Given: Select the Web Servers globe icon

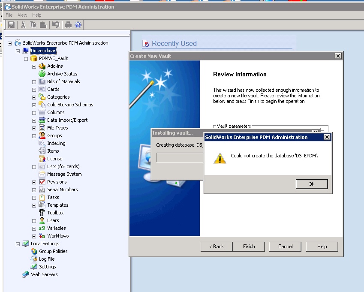Looking at the screenshot, I should pos(26,274).
